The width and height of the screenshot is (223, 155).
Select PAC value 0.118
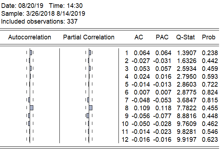tap(164, 107)
